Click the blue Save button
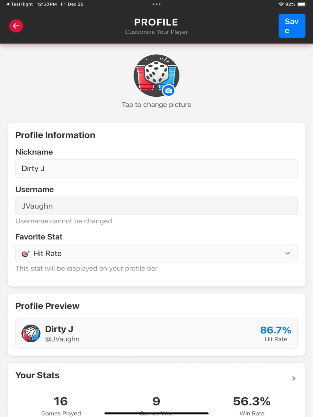 click(x=292, y=26)
